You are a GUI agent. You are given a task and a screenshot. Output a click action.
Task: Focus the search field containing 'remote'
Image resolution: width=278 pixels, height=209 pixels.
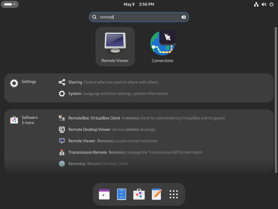[139, 17]
